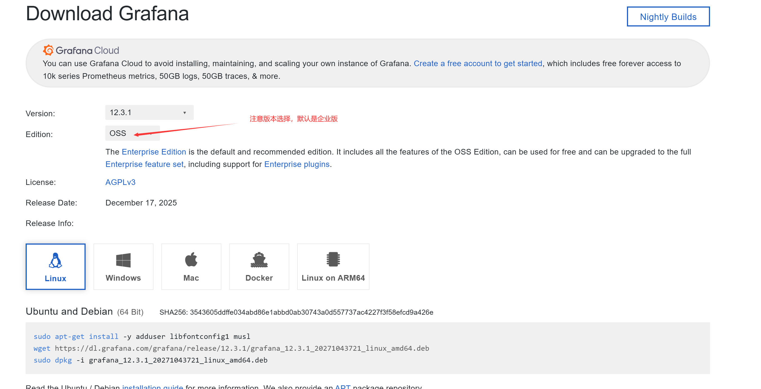Click the Grafana Cloud logo
Image resolution: width=761 pixels, height=389 pixels.
coord(81,50)
